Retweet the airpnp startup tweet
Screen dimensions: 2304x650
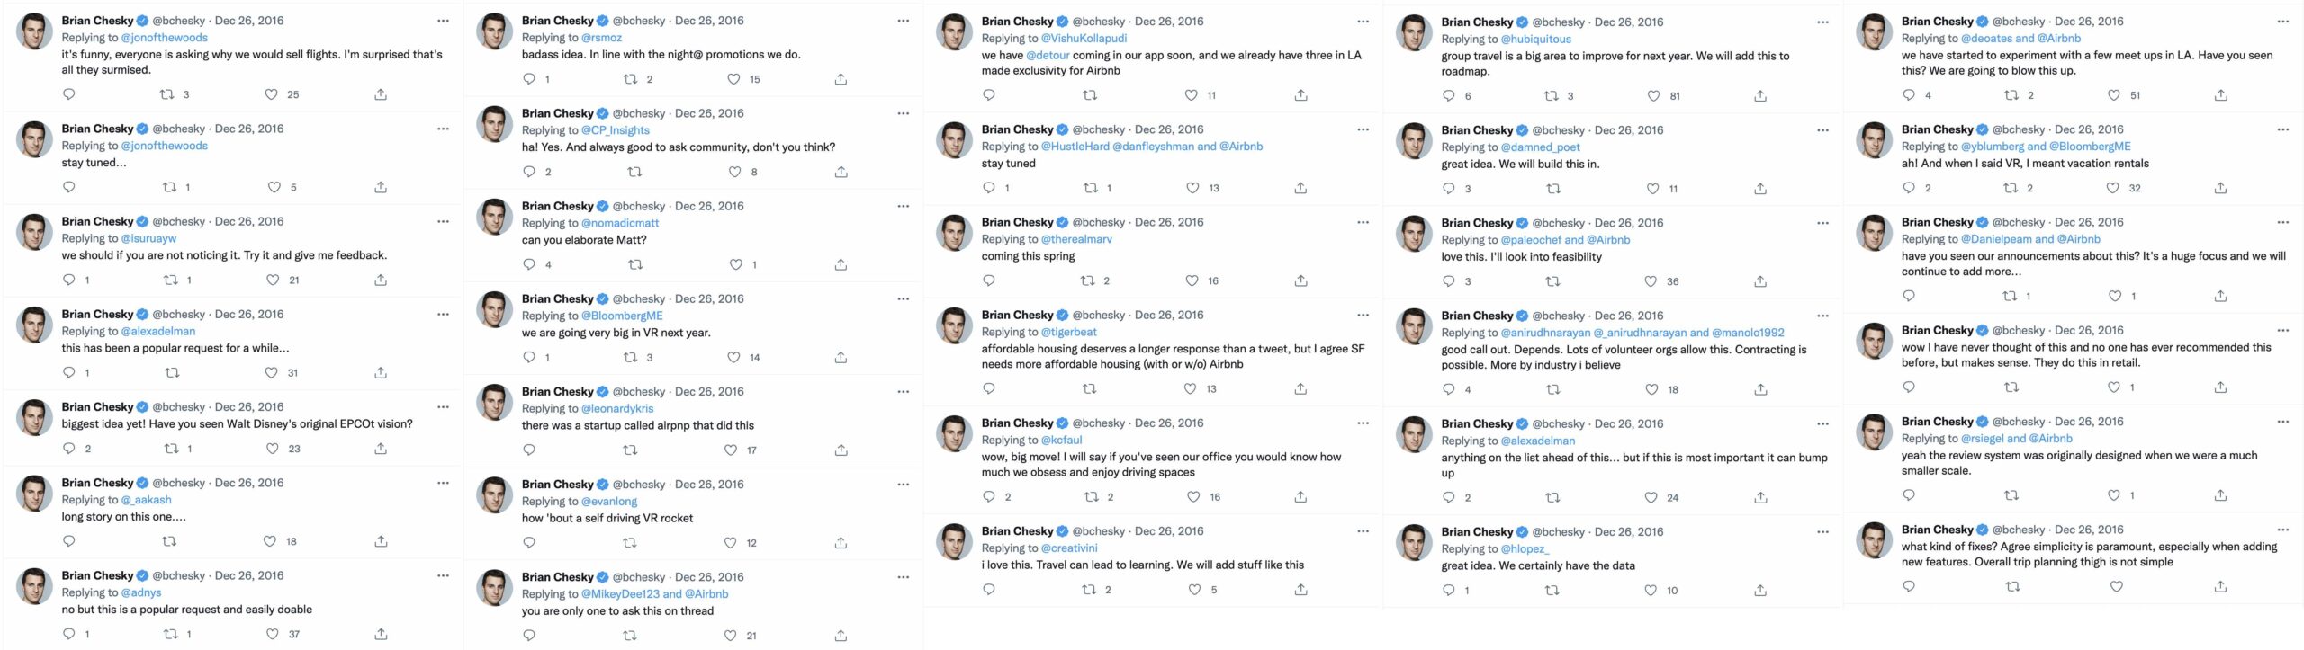[x=630, y=450]
